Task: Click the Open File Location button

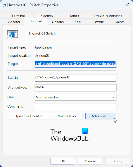Action: pos(29,116)
